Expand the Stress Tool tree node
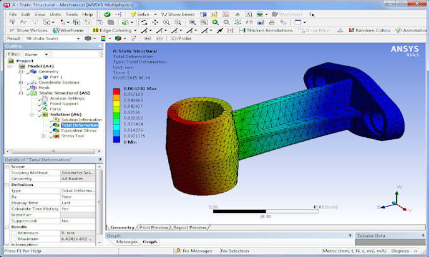This screenshot has width=429, height=257. (x=44, y=136)
